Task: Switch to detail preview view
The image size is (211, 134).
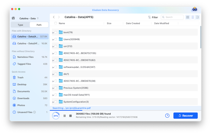Action: [x=197, y=17]
